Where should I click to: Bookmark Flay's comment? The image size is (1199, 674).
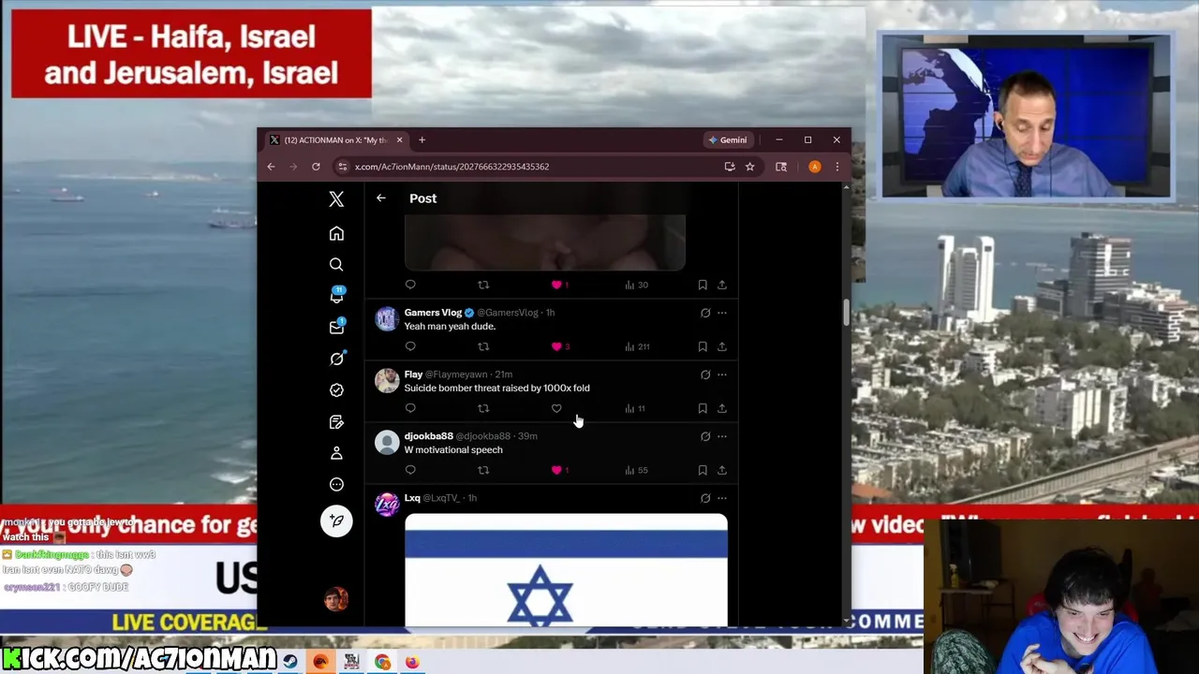[703, 408]
